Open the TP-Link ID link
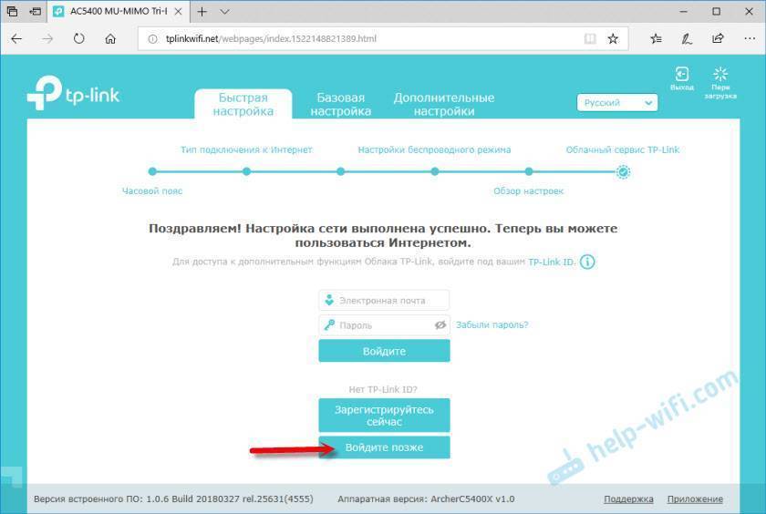This screenshot has width=766, height=514. tap(551, 262)
